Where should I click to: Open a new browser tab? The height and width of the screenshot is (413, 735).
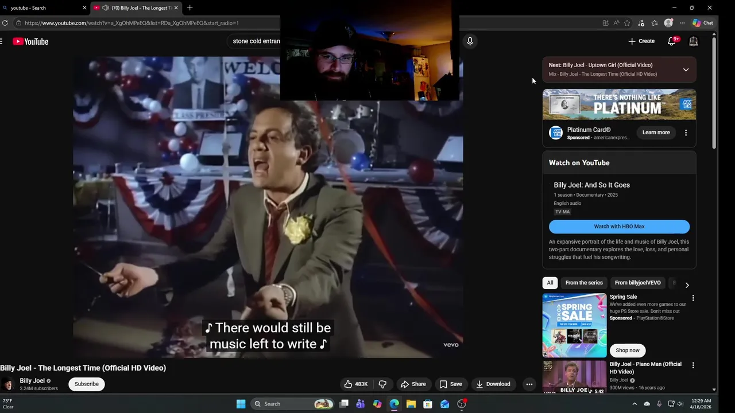tap(189, 7)
